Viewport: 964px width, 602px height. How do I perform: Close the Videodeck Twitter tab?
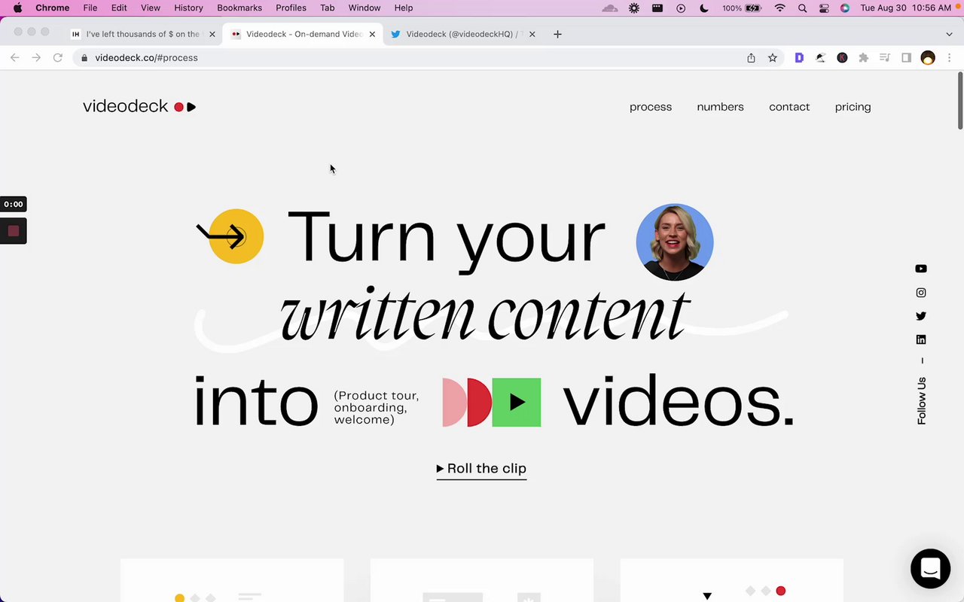(532, 34)
